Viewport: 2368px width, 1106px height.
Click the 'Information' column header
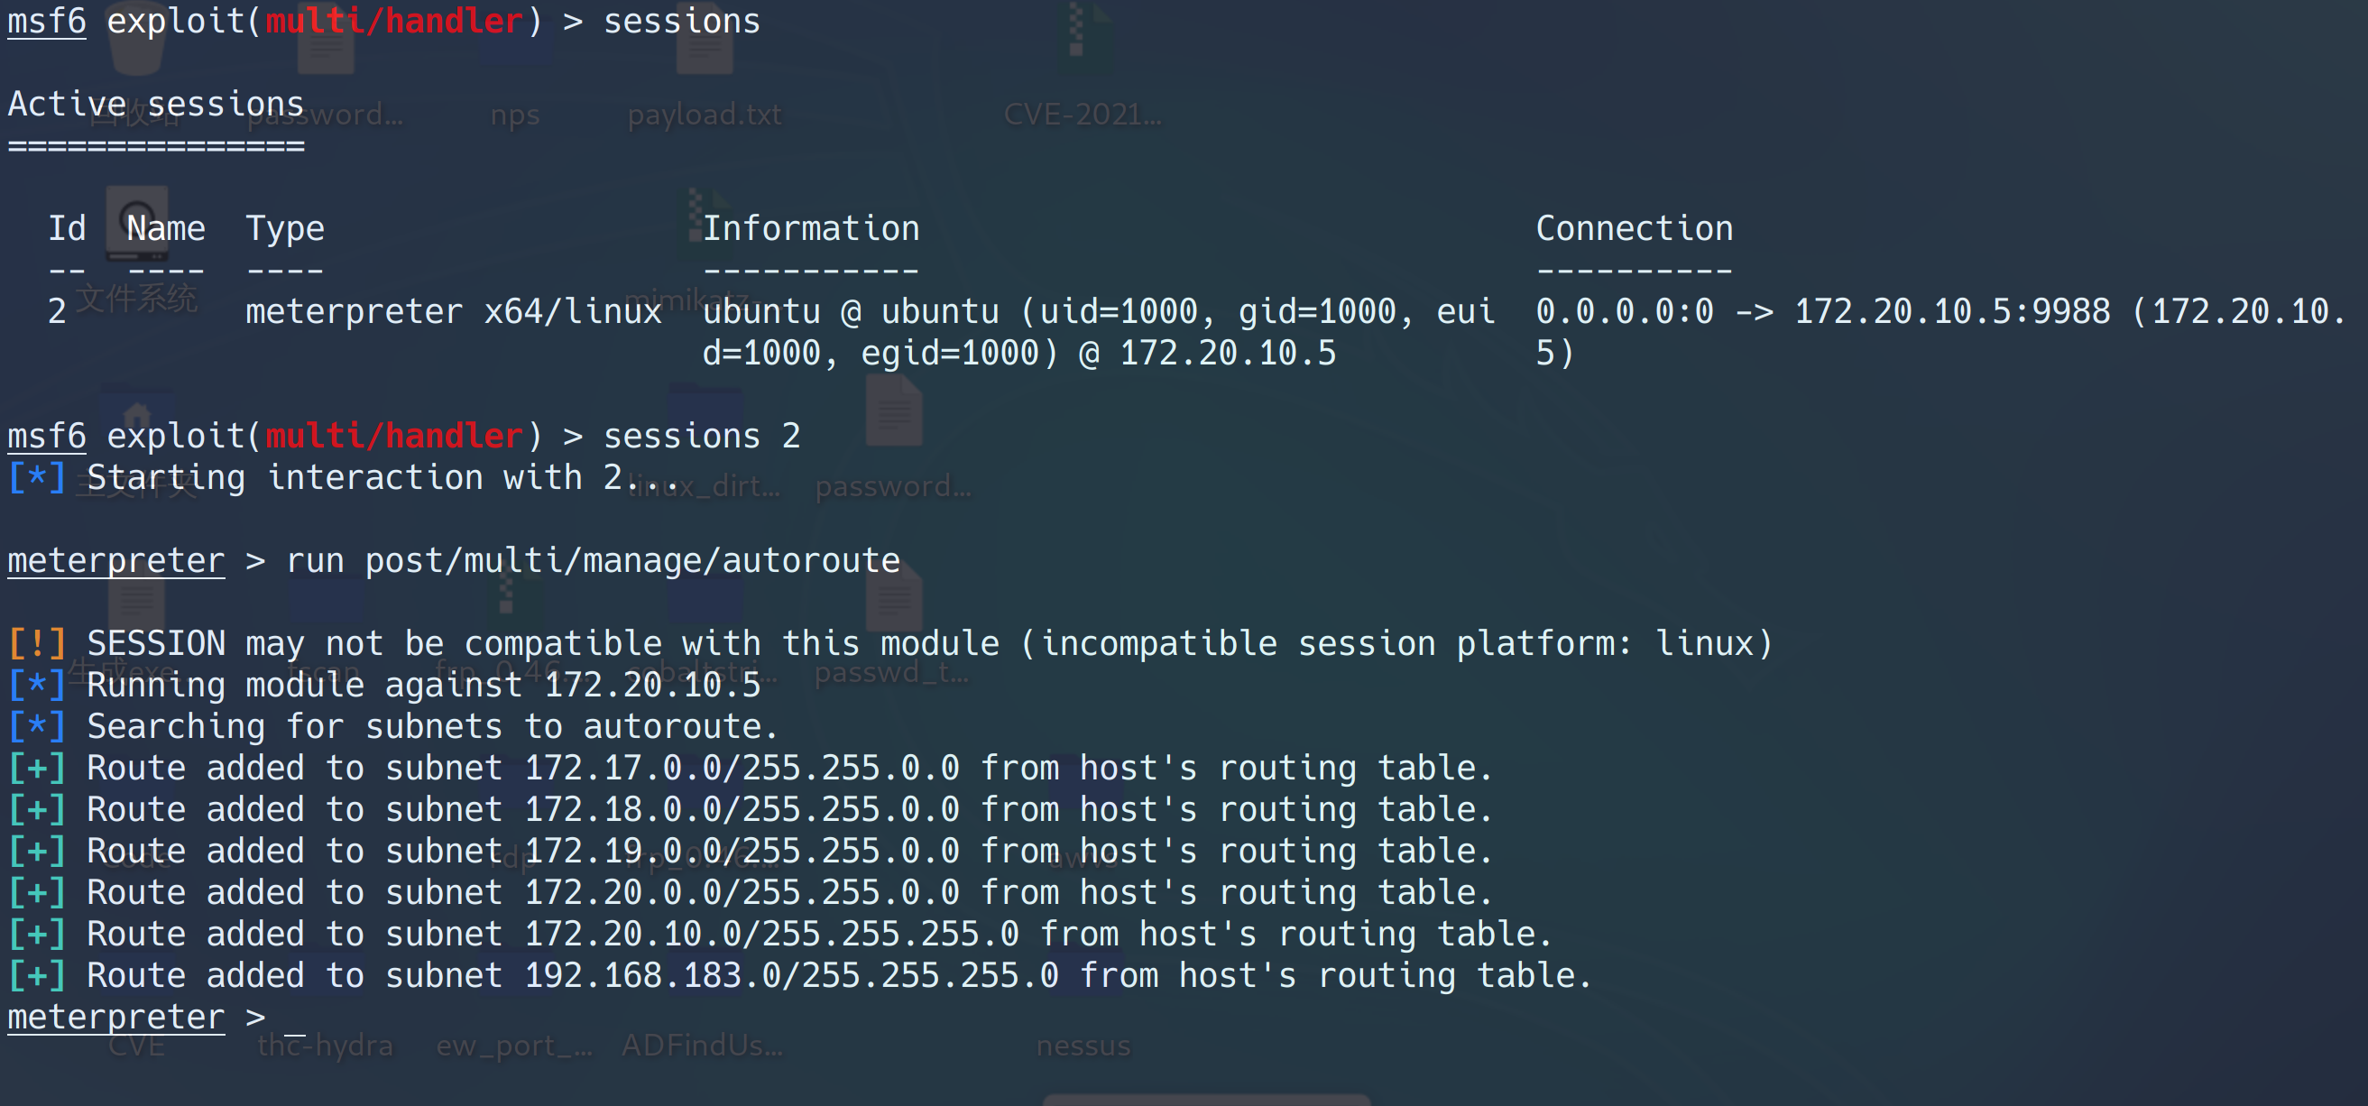tap(811, 228)
